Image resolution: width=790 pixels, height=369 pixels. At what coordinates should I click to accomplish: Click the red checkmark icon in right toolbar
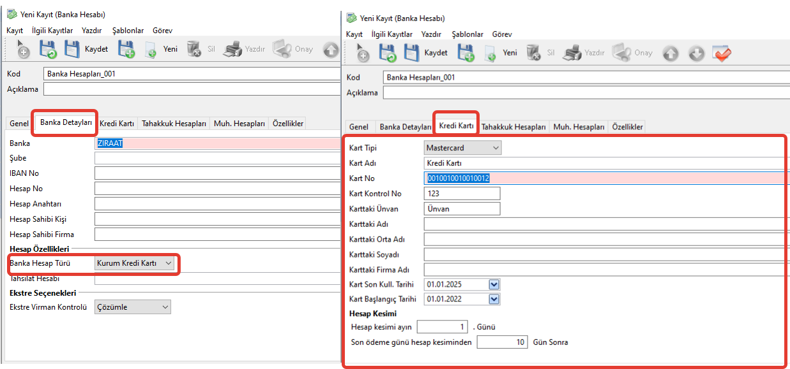722,53
